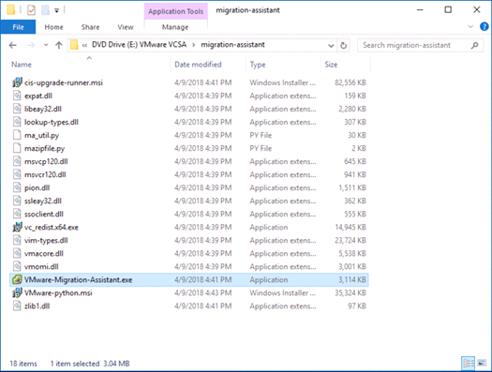The width and height of the screenshot is (492, 372).
Task: Switch to Large icons view layout
Action: point(482,364)
